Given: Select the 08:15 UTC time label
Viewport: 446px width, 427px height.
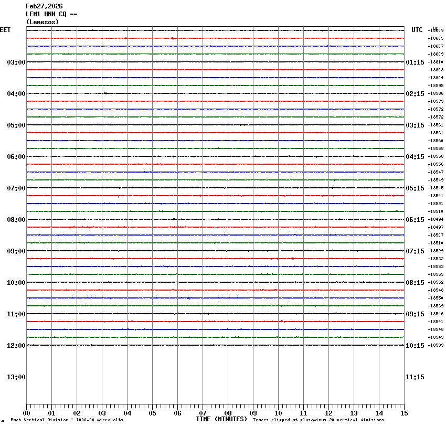Looking at the screenshot, I should [x=415, y=283].
